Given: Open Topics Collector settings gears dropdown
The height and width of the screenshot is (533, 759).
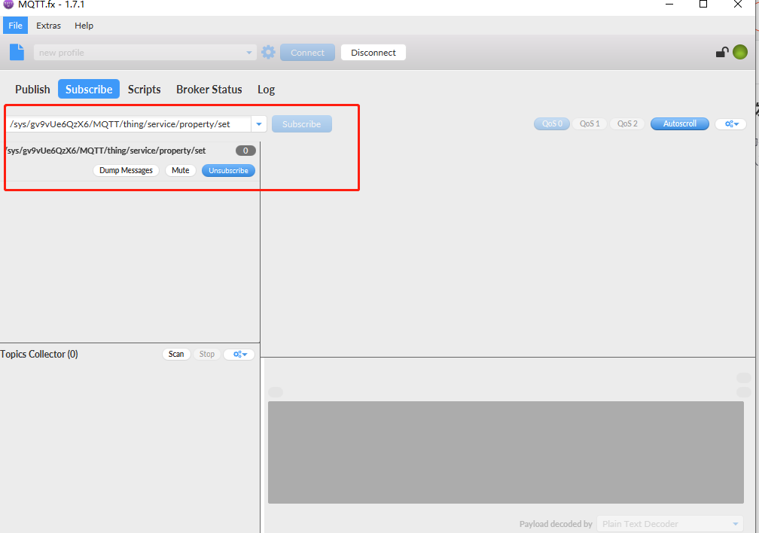Looking at the screenshot, I should [x=239, y=355].
